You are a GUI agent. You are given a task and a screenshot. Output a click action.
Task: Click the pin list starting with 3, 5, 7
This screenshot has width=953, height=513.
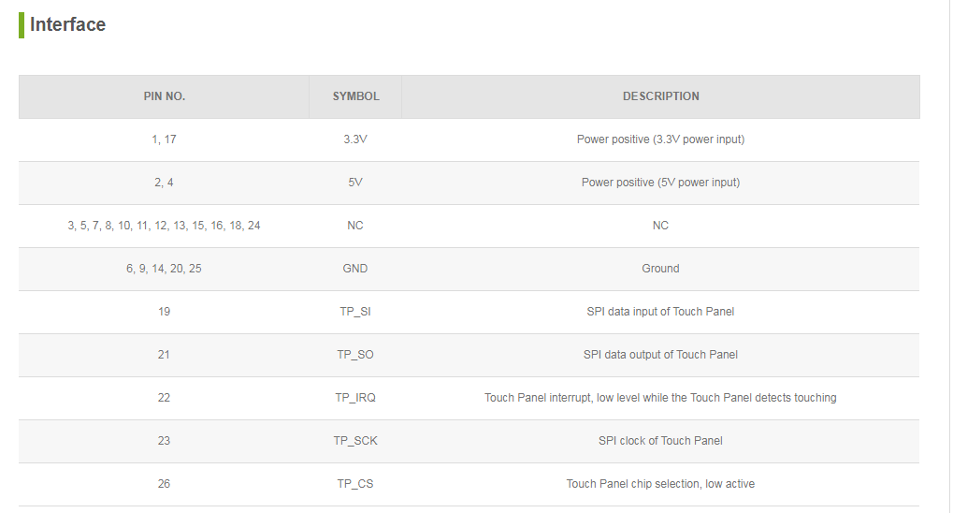(x=164, y=226)
